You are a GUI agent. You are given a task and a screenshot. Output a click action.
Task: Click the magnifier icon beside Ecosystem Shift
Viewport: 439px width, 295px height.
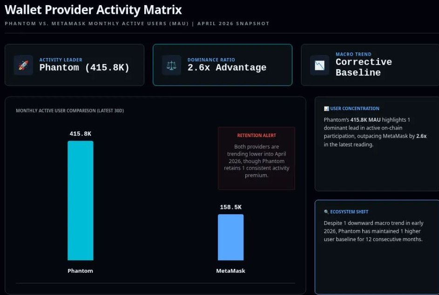[x=326, y=212]
